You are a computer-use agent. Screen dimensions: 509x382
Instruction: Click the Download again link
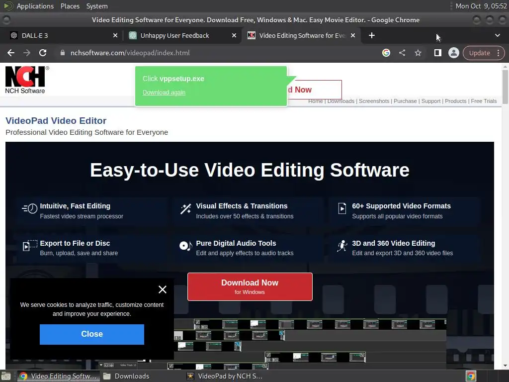coord(164,92)
